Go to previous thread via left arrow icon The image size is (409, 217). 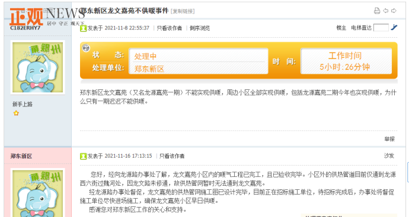click(386, 11)
